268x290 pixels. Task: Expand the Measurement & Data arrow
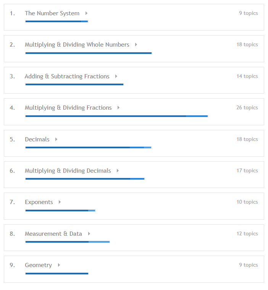[x=89, y=234]
